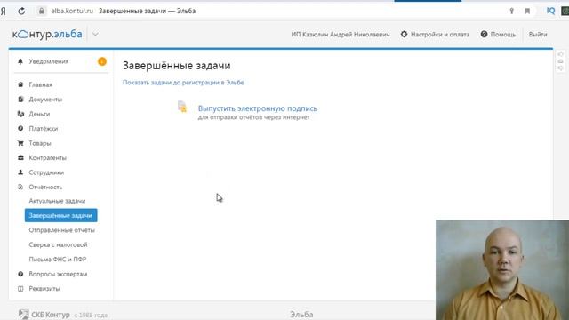Open the Уведомления notifications item
The width and height of the screenshot is (569, 320).
[49, 61]
